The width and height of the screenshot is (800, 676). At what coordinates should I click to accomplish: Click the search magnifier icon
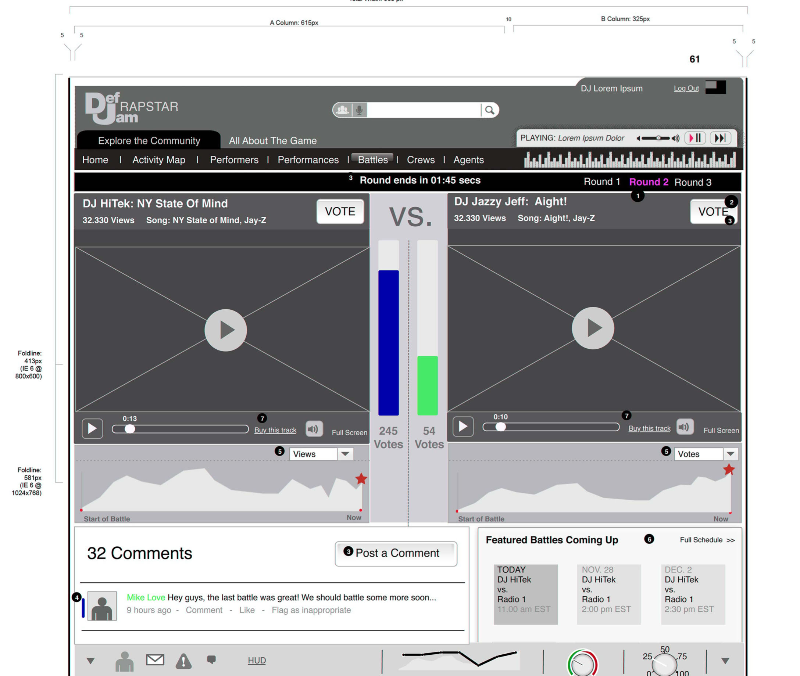(x=489, y=110)
